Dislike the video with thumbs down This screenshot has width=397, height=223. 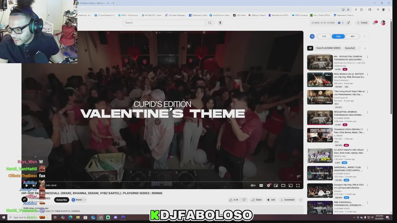pyautogui.click(x=244, y=200)
